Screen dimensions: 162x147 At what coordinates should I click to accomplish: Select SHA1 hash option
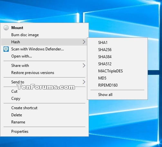117,43
